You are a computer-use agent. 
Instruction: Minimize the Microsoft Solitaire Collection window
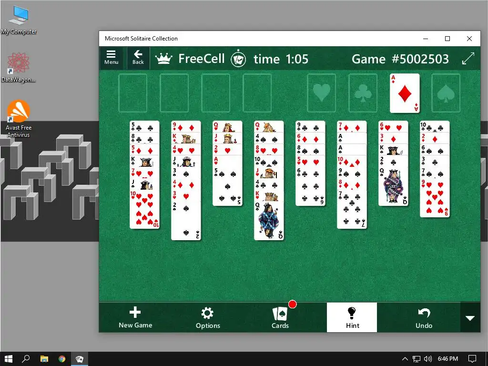pos(426,39)
